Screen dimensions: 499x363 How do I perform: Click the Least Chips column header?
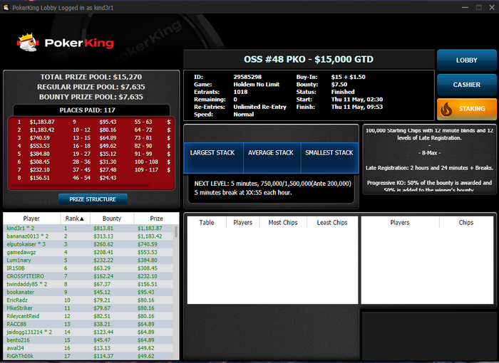[332, 223]
